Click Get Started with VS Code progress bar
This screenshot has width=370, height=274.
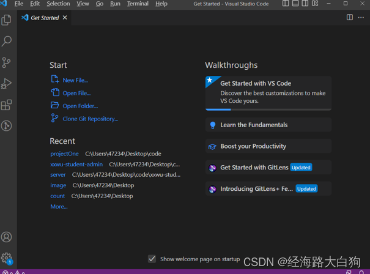(x=268, y=109)
